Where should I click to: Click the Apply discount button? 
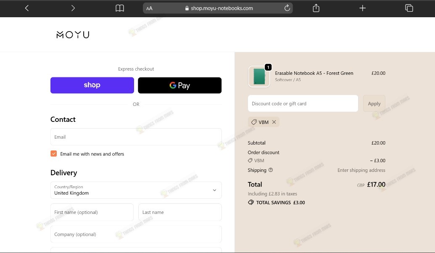pos(374,103)
